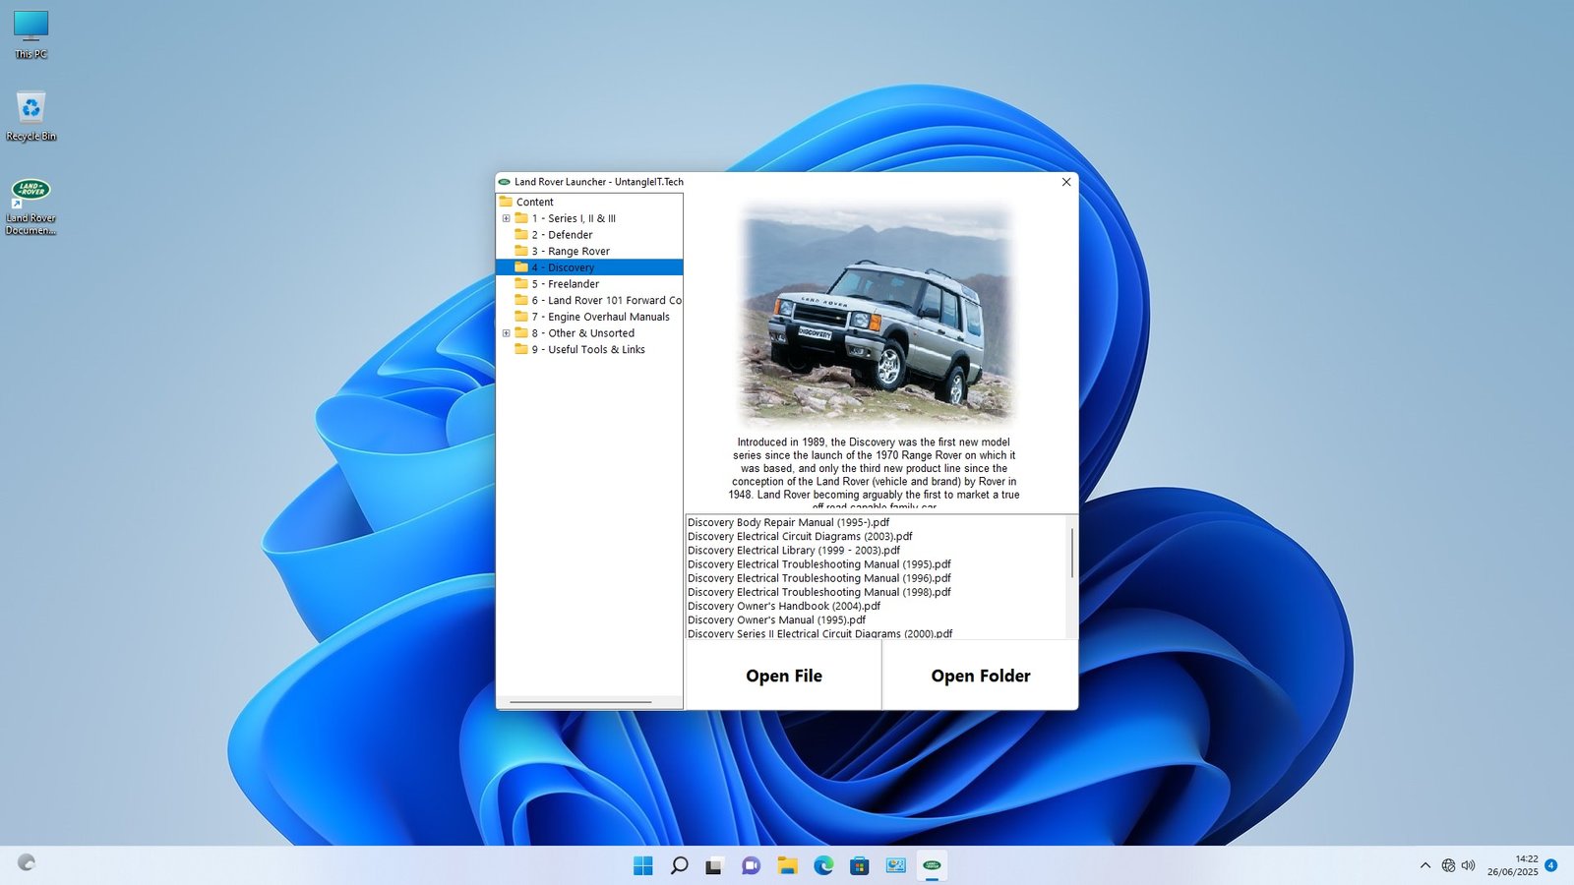Open network settings tray icon
This screenshot has width=1574, height=885.
1448,865
